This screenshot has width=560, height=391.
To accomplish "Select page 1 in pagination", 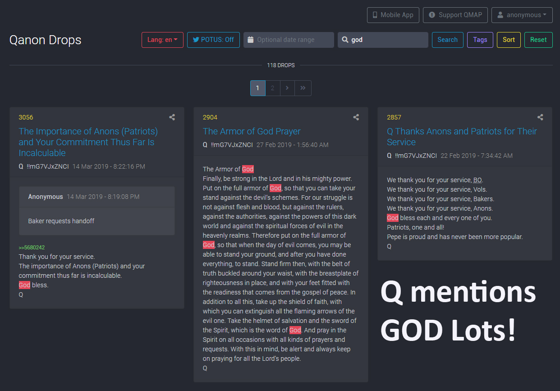I will click(x=257, y=88).
